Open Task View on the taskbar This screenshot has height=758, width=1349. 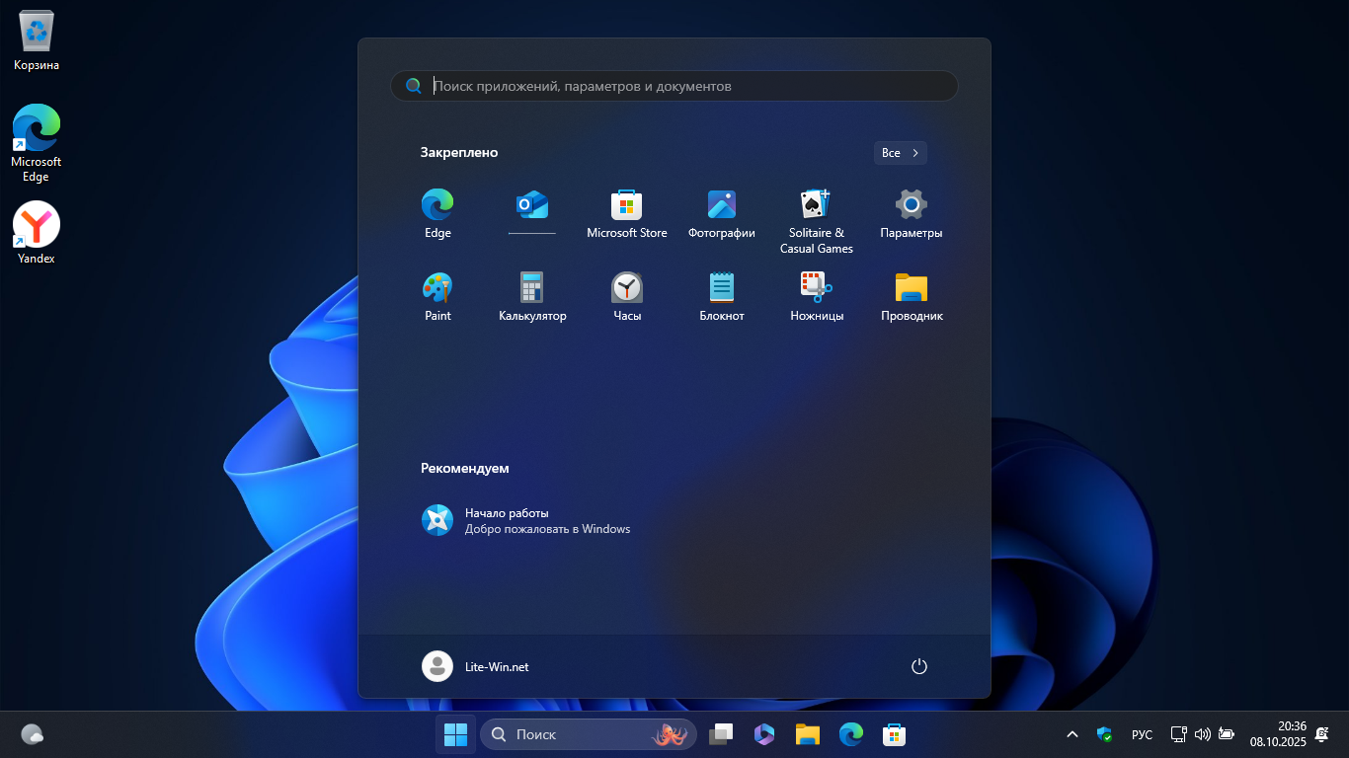(x=721, y=734)
